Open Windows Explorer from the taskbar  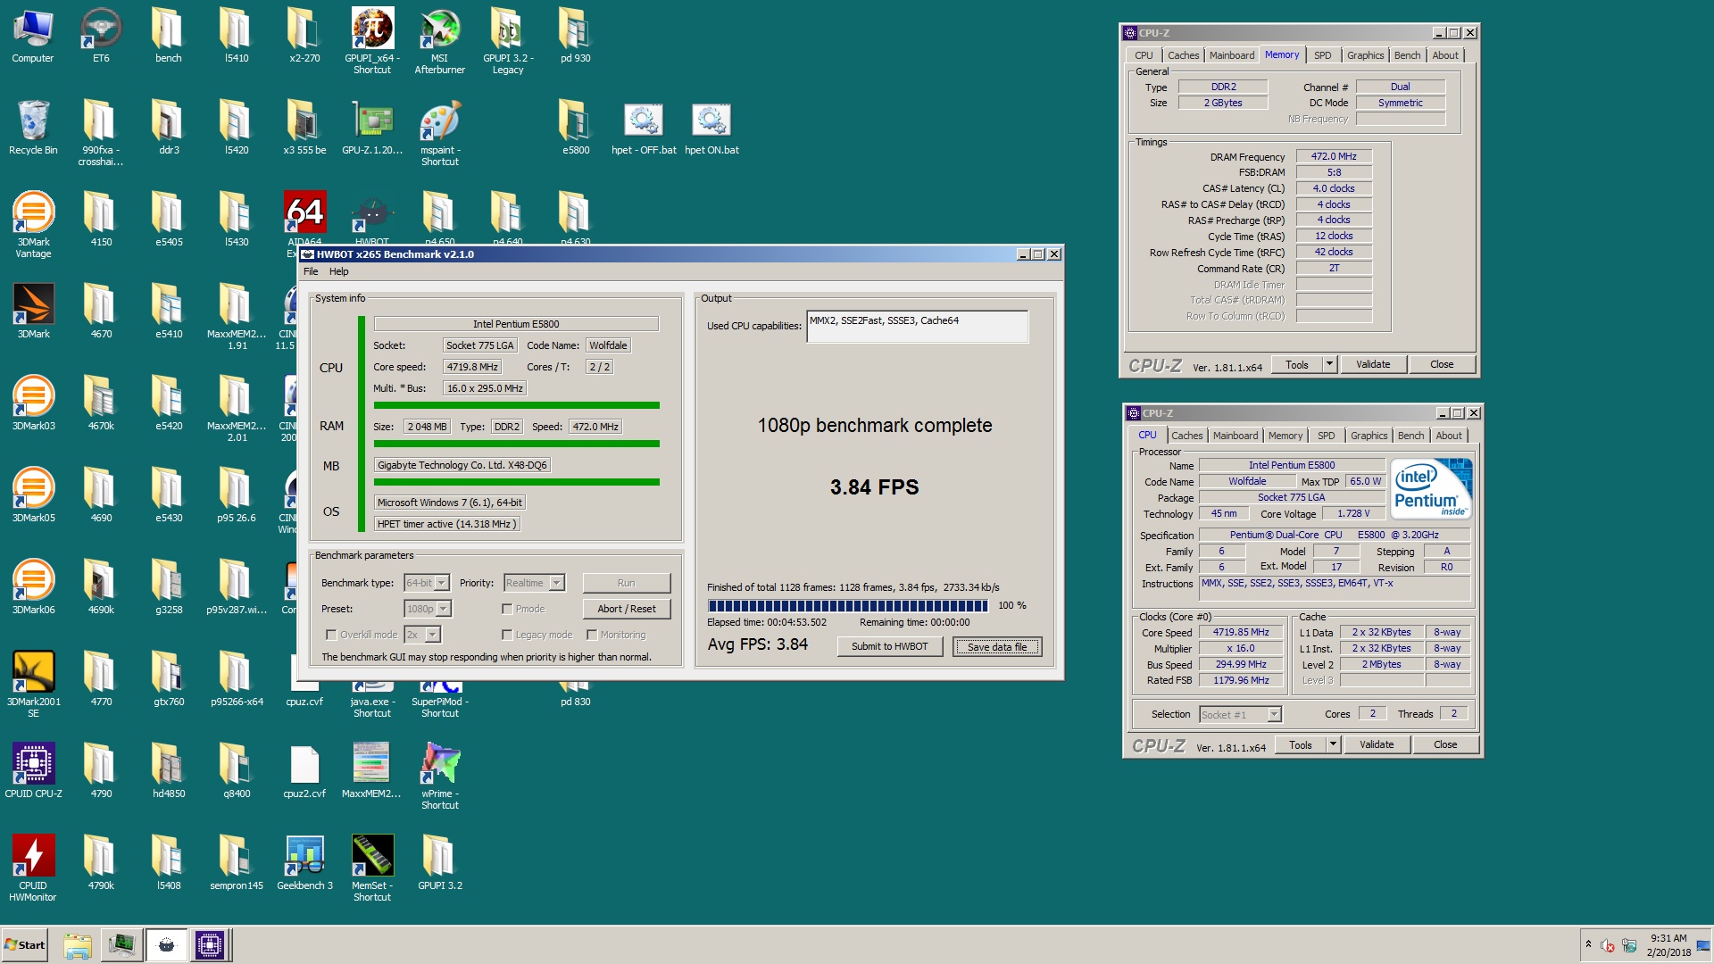[78, 945]
